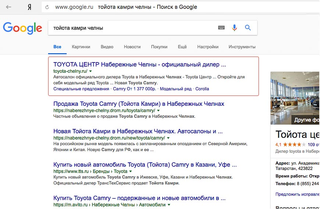Click the browser back arrow

pos(8,7)
